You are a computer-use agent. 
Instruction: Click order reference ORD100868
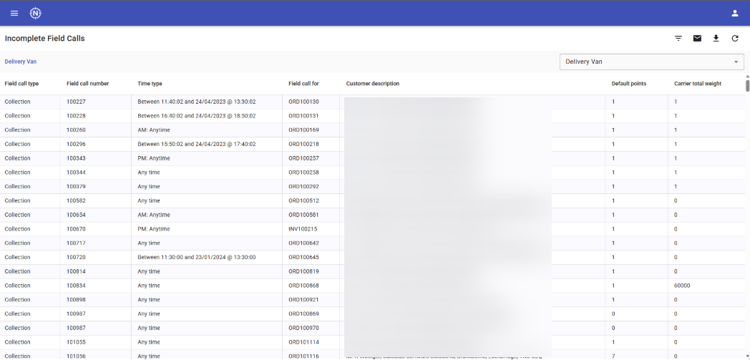tap(303, 286)
